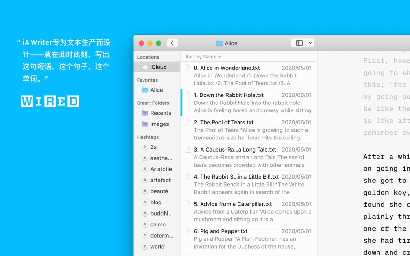Click document icon of 4. The Rabbit S file
Screen dimensions: 410x256
188,176
